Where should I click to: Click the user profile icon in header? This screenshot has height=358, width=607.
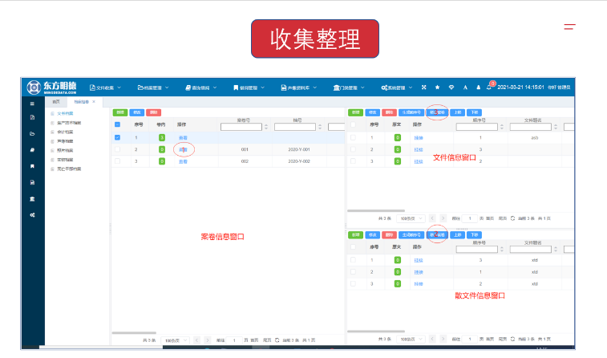(x=478, y=87)
